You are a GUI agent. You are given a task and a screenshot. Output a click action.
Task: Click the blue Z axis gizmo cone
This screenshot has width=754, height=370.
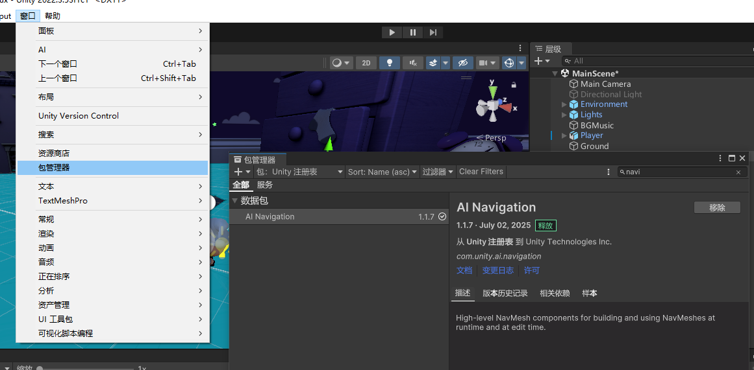(499, 102)
